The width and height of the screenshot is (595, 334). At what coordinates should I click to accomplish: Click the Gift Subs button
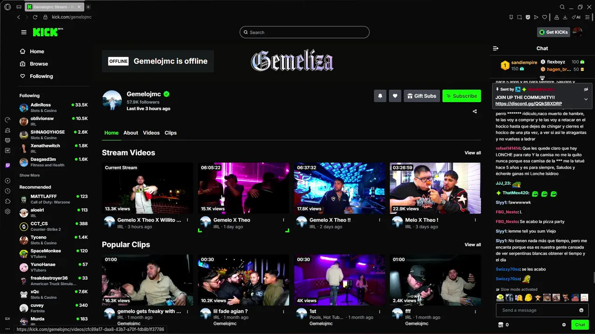coord(422,96)
